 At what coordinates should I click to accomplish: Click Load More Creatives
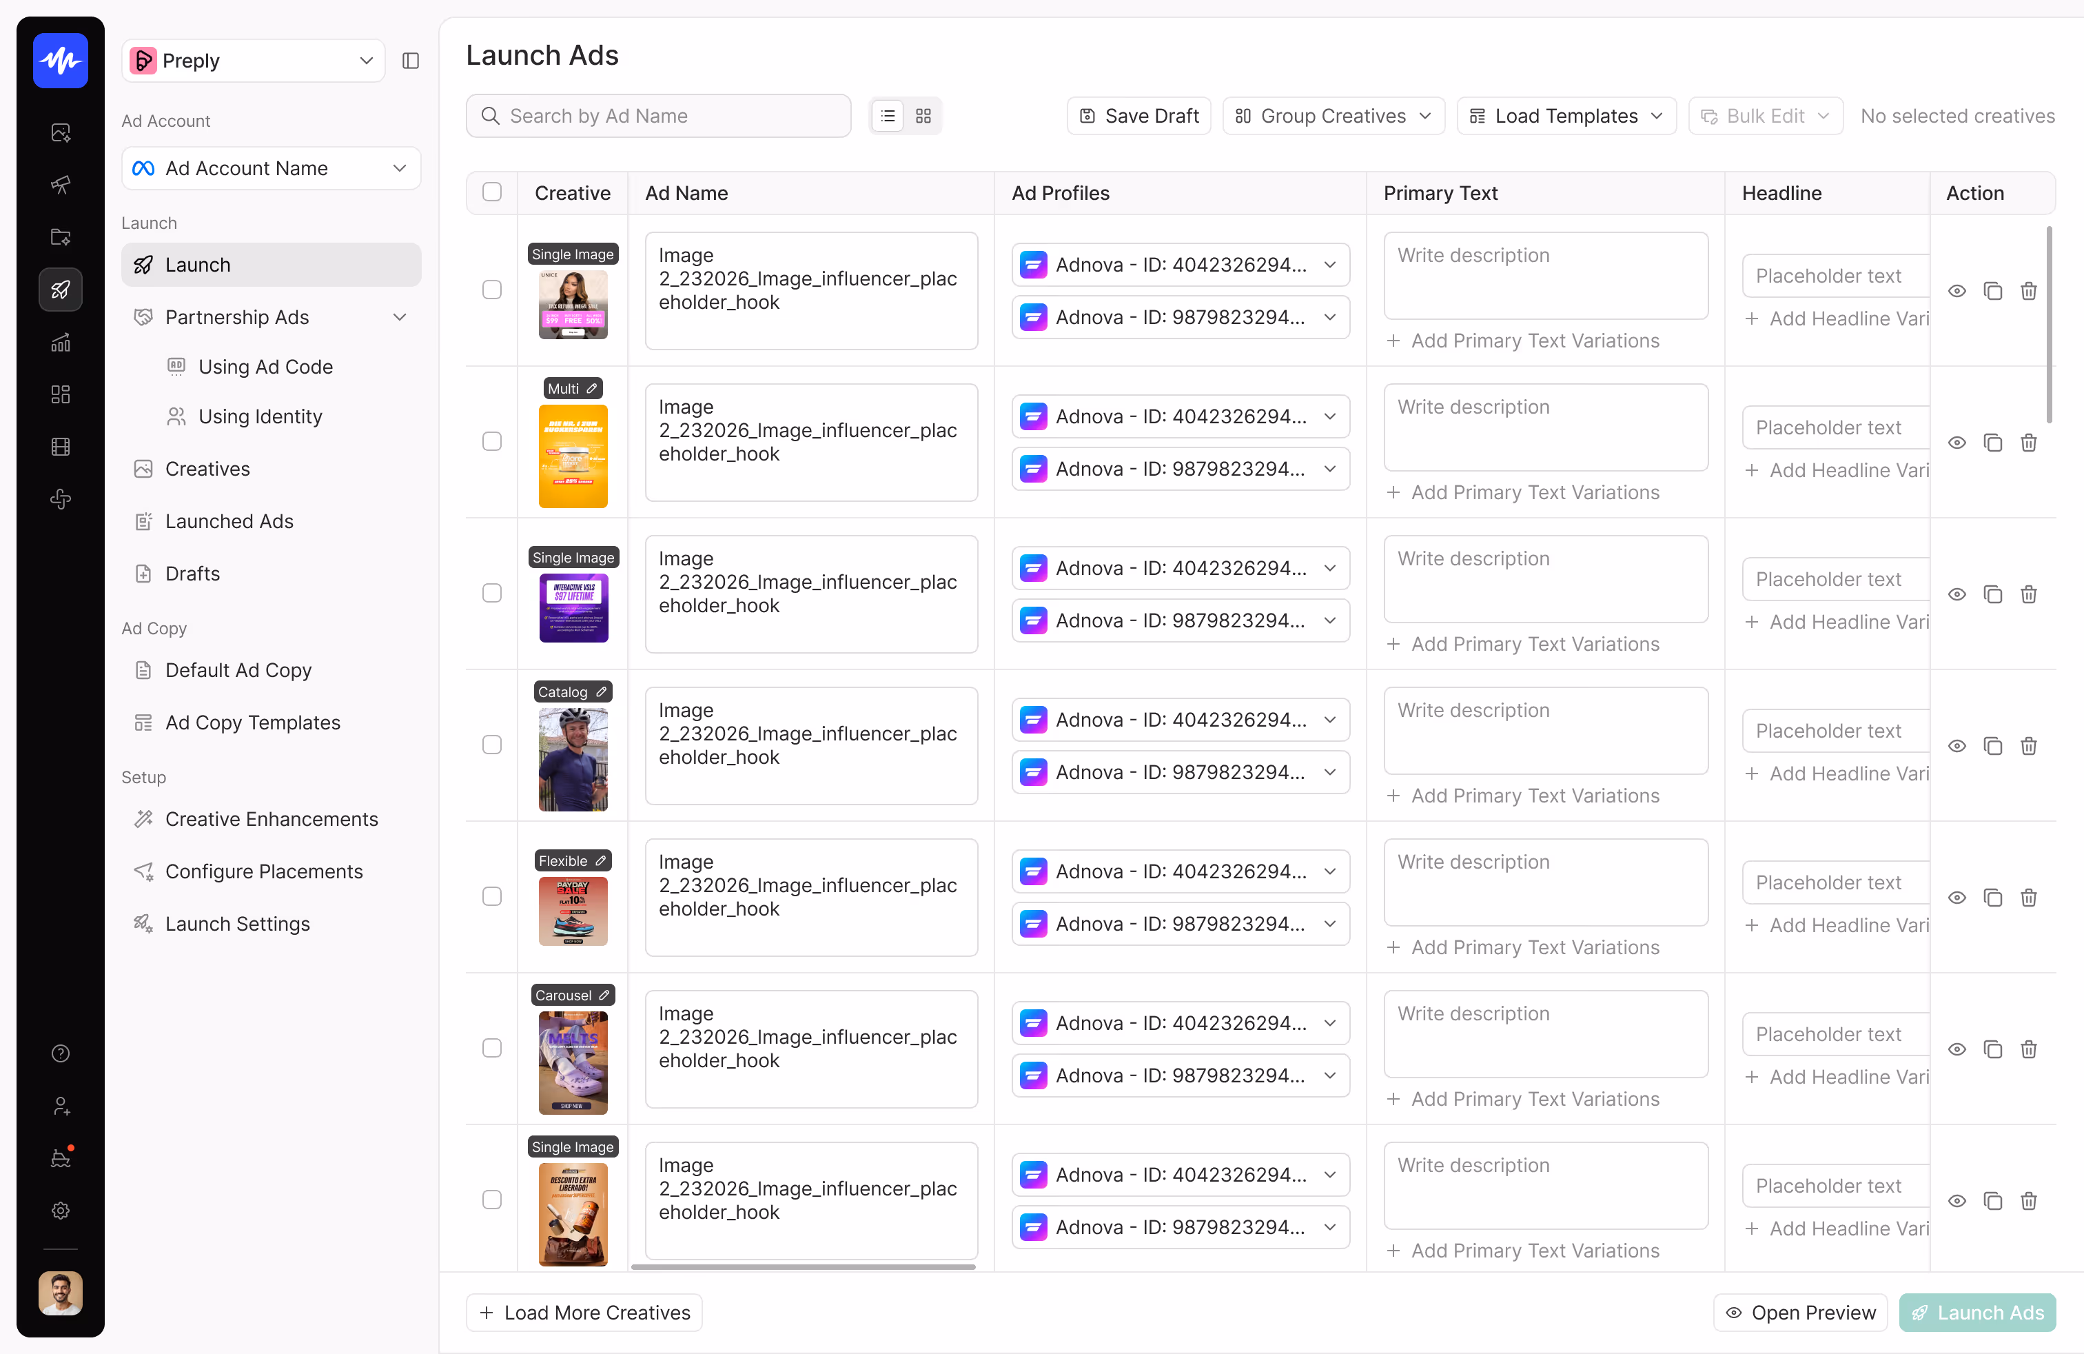pos(584,1312)
